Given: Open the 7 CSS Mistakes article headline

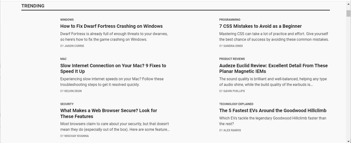Looking at the screenshot, I should click(260, 26).
